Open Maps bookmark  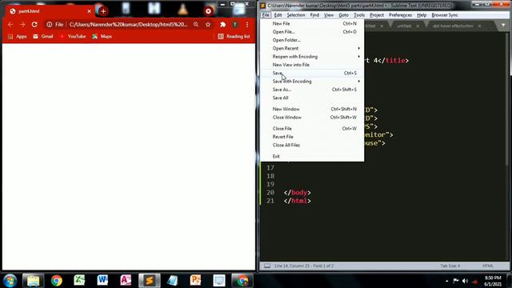click(x=102, y=36)
